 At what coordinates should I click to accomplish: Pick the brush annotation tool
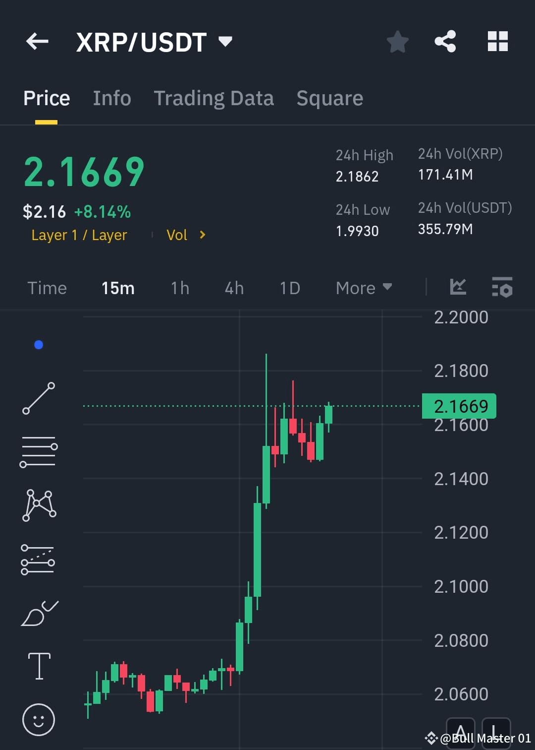click(39, 613)
